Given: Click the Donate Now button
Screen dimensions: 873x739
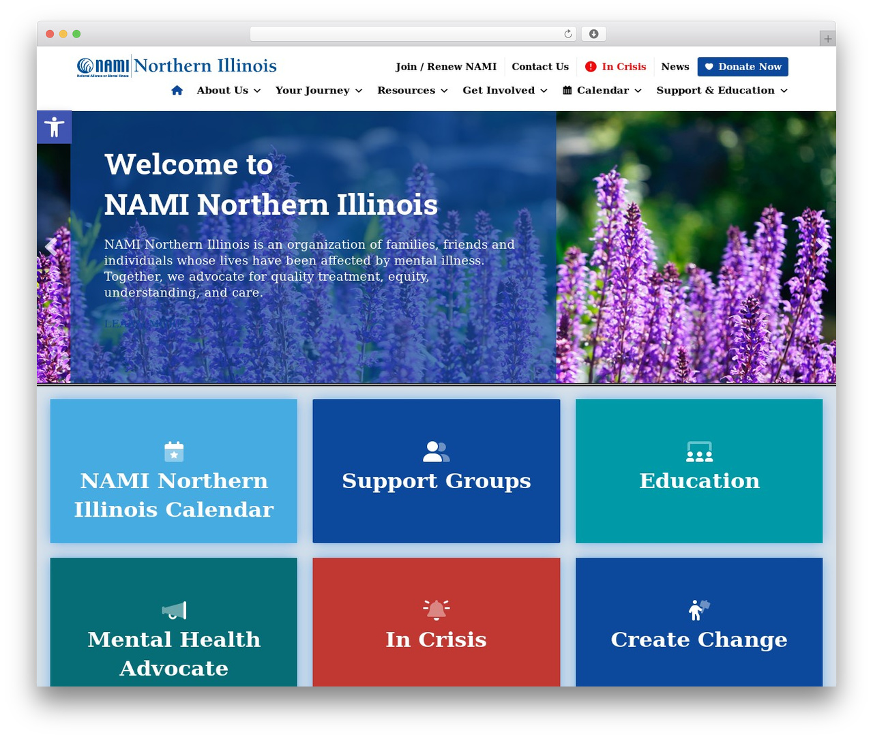Looking at the screenshot, I should pos(743,67).
